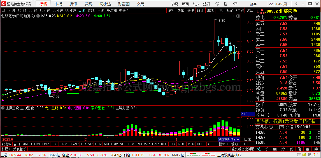The width and height of the screenshot is (321, 158).
Task: Click the Tongdaxin app logo icon
Action: click(x=4, y=4)
